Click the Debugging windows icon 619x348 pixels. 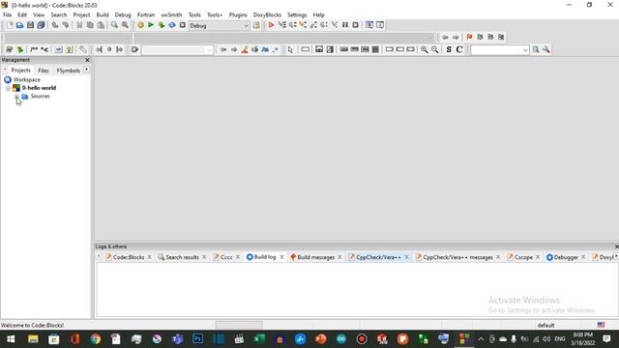click(x=369, y=25)
